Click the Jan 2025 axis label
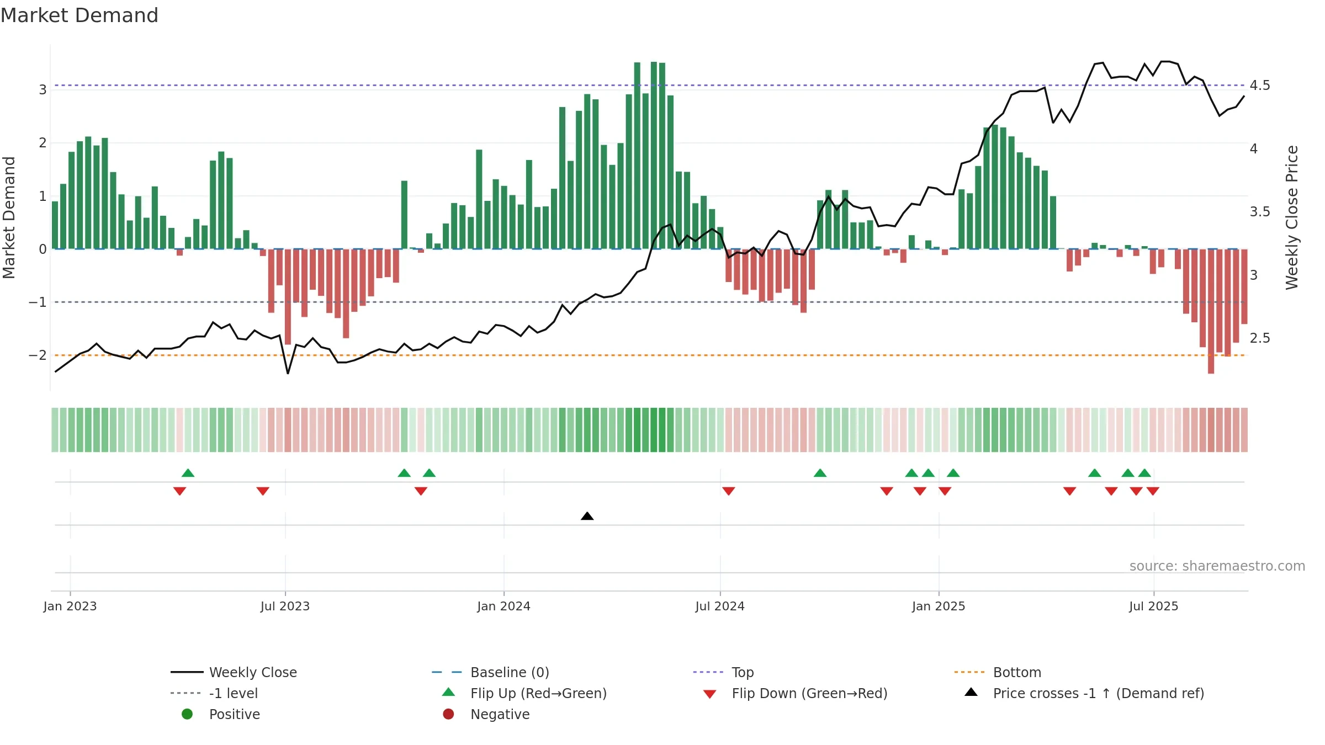 (x=939, y=606)
